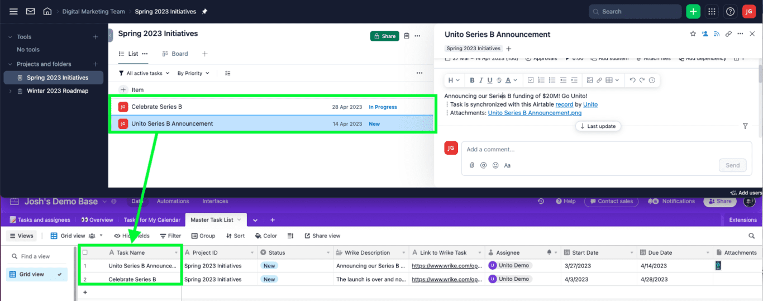Collapse Wrike sidebar handle

(110, 35)
